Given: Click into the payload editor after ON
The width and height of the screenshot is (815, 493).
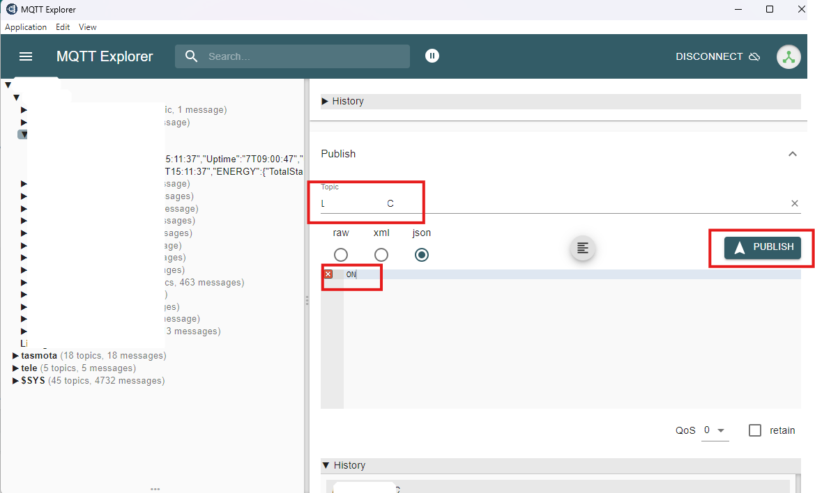Looking at the screenshot, I should tap(572, 274).
